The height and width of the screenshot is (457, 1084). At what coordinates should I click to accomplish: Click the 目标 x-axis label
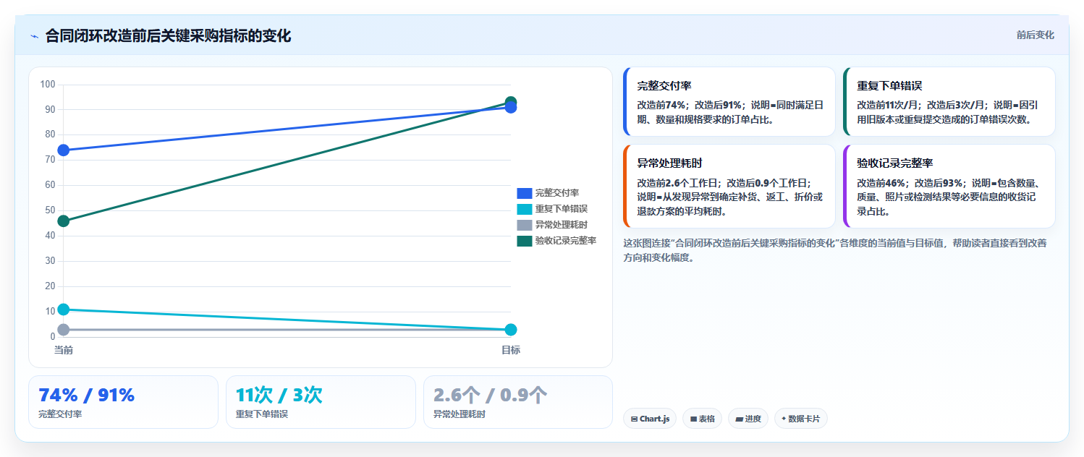[511, 350]
